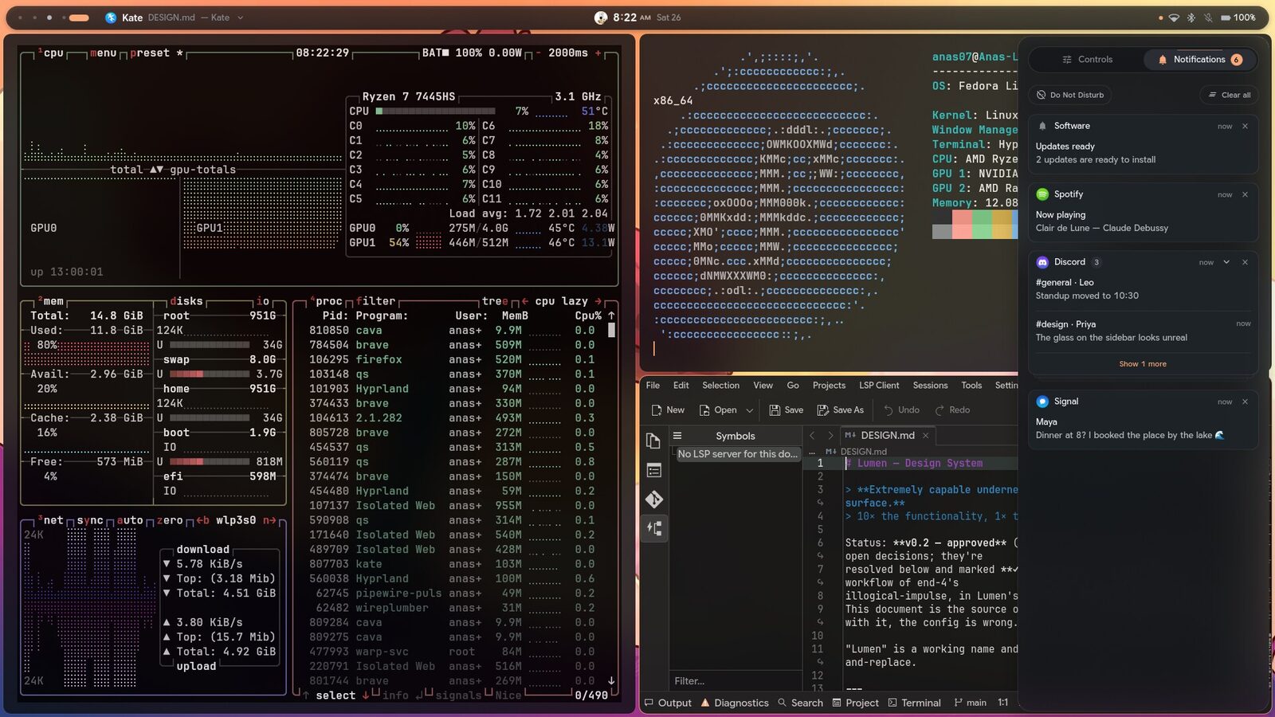Click the Bluetooth icon in the top bar
1275x717 pixels.
coord(1191,18)
